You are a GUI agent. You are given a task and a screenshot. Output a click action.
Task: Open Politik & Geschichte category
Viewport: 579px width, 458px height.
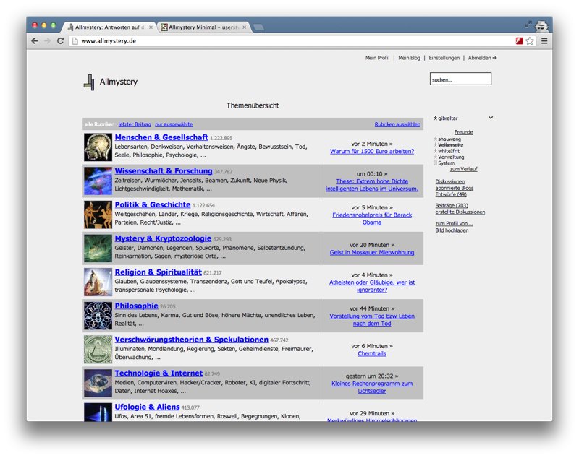point(153,205)
